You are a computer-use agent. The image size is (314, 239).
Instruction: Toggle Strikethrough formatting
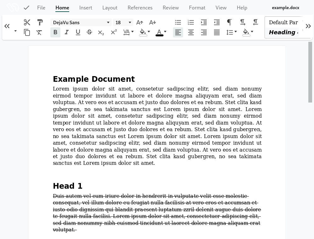click(x=89, y=32)
